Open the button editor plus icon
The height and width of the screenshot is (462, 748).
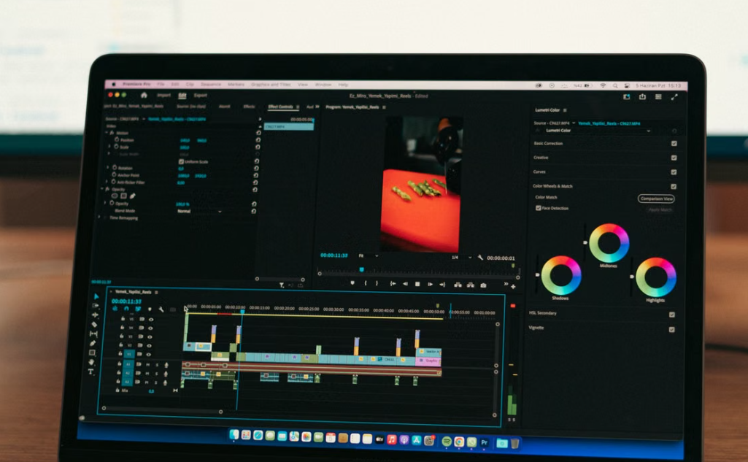[513, 286]
